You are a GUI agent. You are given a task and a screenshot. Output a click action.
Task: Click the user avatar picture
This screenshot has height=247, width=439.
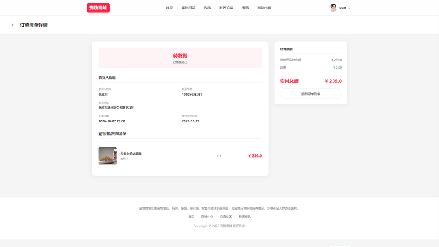click(333, 8)
